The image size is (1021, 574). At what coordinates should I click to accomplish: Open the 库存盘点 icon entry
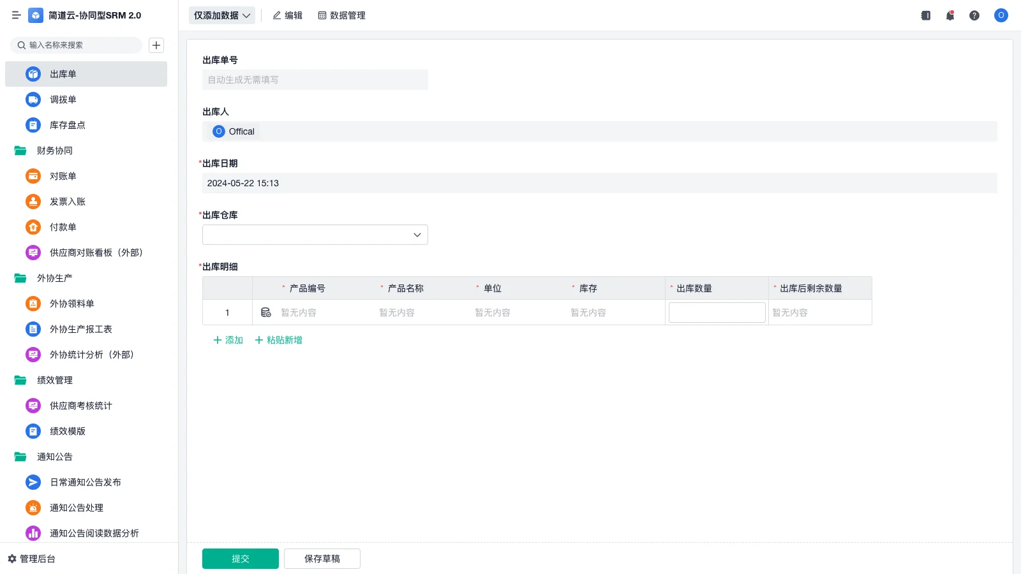[33, 125]
